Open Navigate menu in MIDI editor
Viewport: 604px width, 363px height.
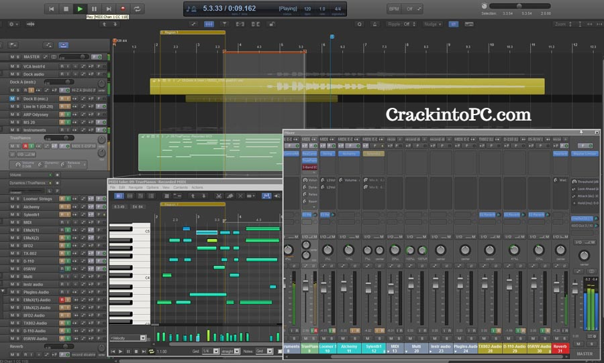tap(136, 188)
